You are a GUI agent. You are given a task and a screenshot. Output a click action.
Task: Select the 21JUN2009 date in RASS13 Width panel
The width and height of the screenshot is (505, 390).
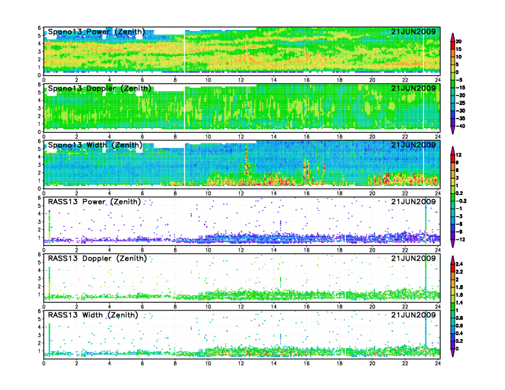(413, 315)
